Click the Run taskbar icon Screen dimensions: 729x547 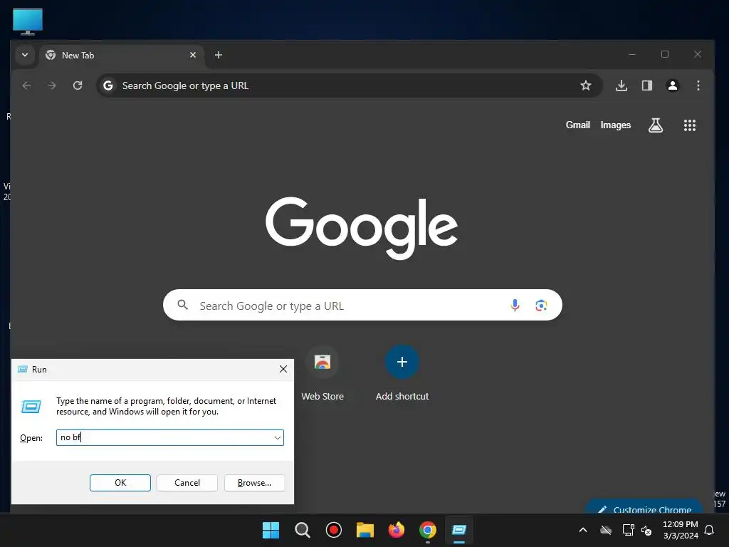459,530
